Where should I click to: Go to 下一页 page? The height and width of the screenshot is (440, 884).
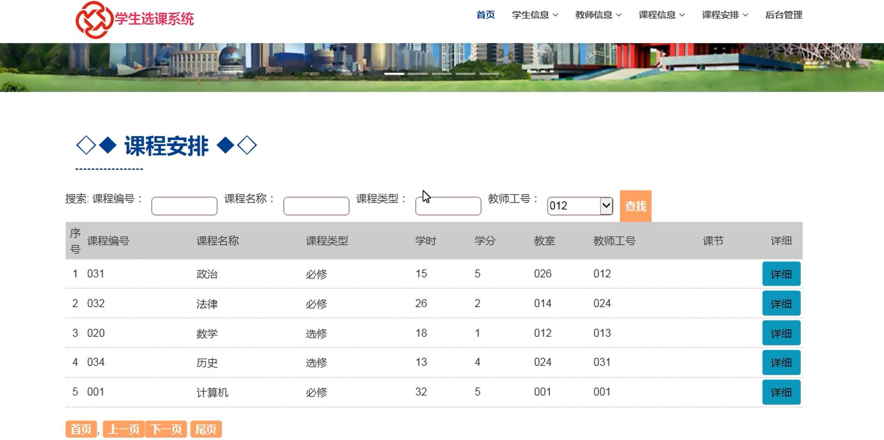(x=166, y=429)
